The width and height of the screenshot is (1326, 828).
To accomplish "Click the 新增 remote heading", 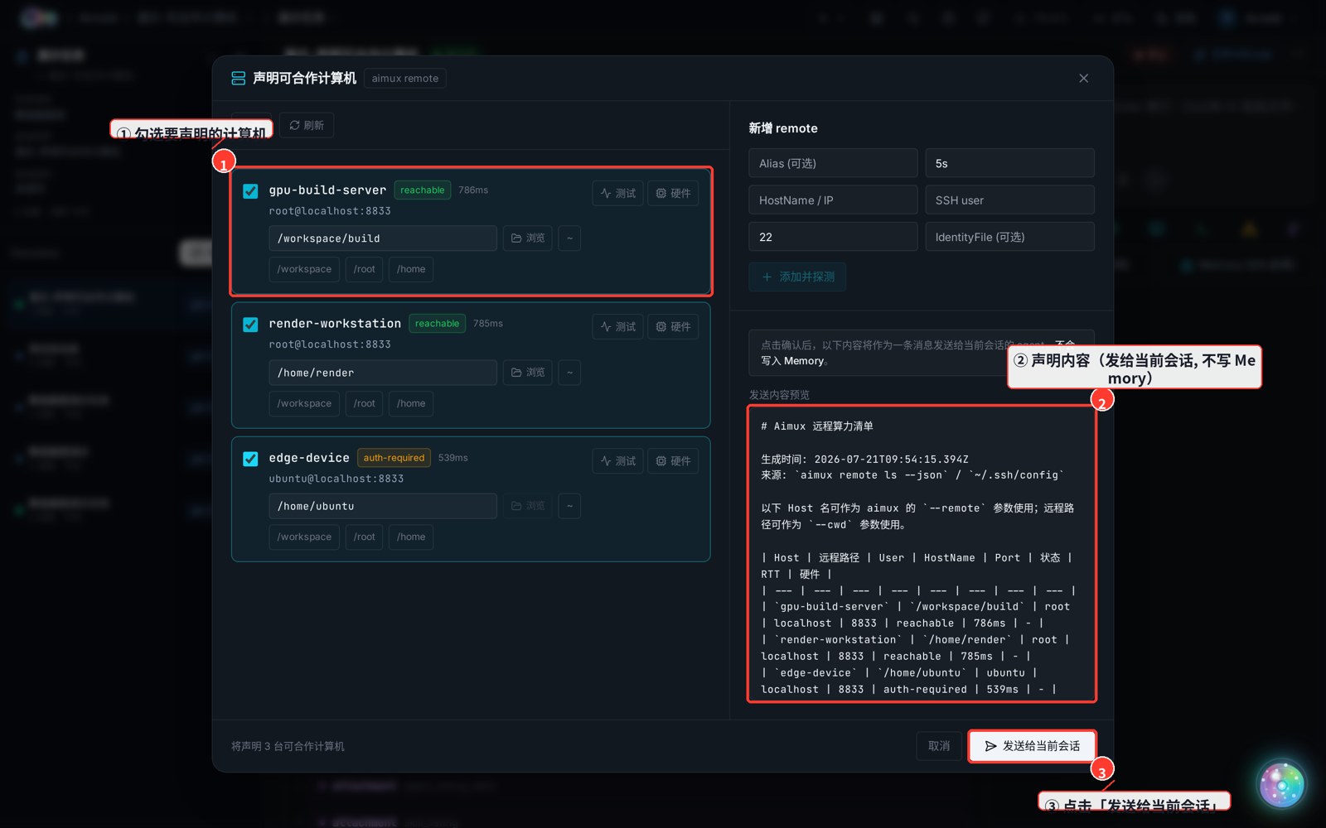I will click(783, 128).
